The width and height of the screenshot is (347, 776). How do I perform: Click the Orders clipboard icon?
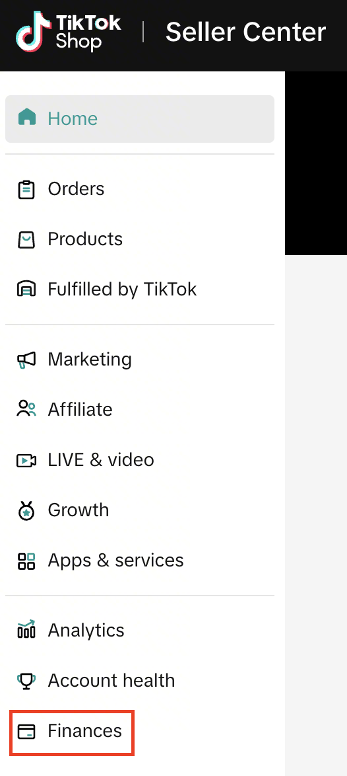coord(26,190)
